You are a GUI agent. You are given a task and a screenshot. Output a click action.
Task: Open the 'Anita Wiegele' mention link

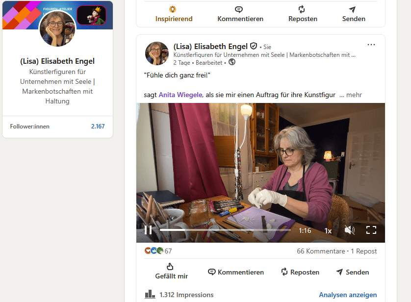click(x=180, y=95)
